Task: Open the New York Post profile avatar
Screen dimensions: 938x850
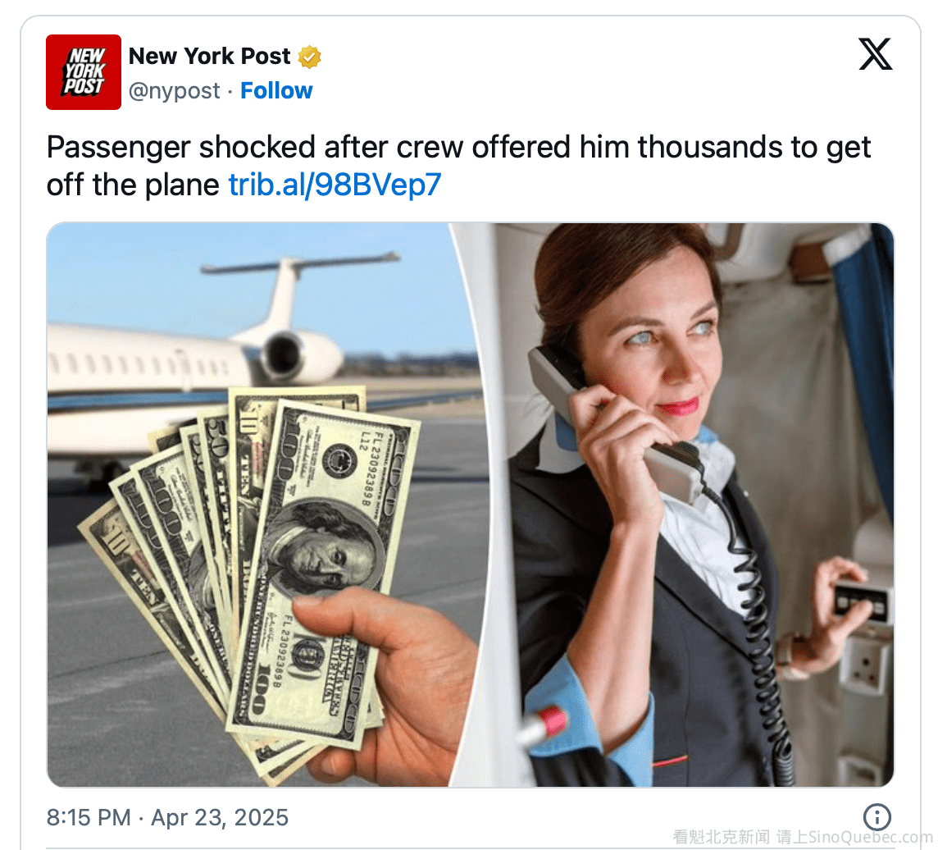Action: [83, 72]
